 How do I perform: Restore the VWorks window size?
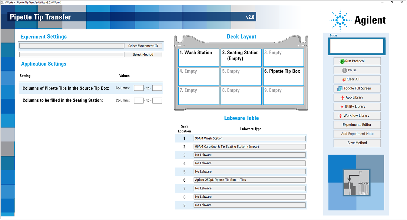coord(392,2)
